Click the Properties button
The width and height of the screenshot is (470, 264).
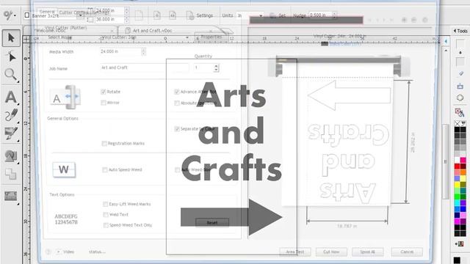coord(211,37)
